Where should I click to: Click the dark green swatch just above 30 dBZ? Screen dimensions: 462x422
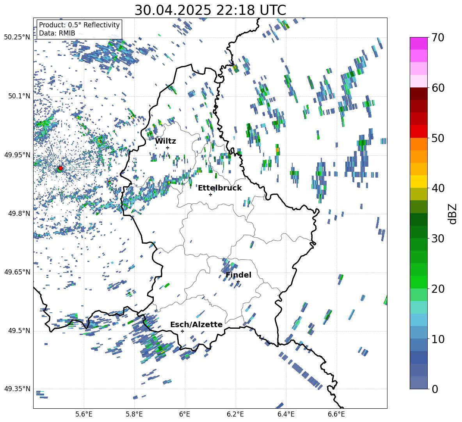[419, 232]
